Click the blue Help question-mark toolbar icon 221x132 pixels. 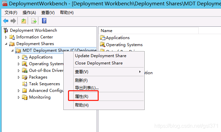pyautogui.click(x=44, y=21)
